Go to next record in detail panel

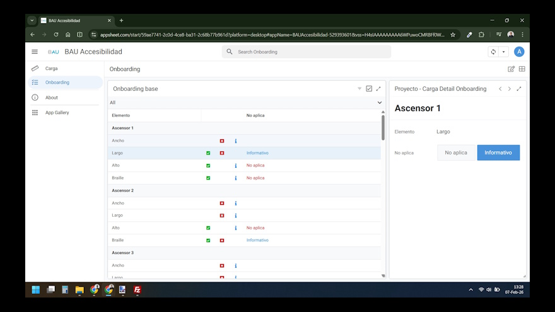coord(510,89)
